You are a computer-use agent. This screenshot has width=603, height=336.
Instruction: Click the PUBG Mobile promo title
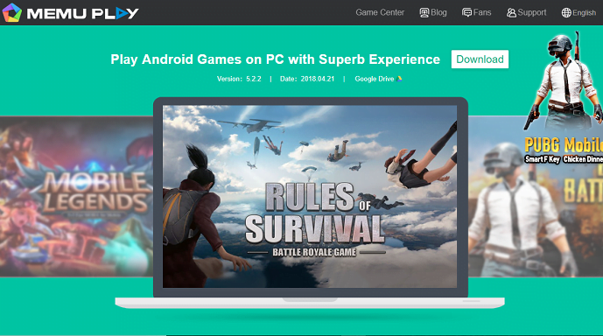tap(564, 145)
